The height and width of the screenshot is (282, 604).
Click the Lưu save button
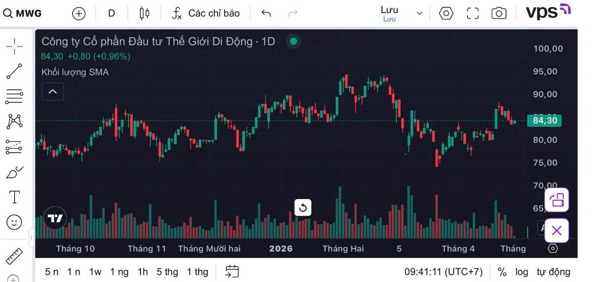tap(390, 14)
